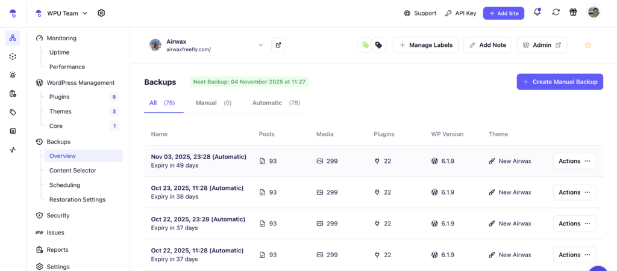Image resolution: width=617 pixels, height=271 pixels.
Task: Open user profile avatar in header
Action: click(594, 13)
